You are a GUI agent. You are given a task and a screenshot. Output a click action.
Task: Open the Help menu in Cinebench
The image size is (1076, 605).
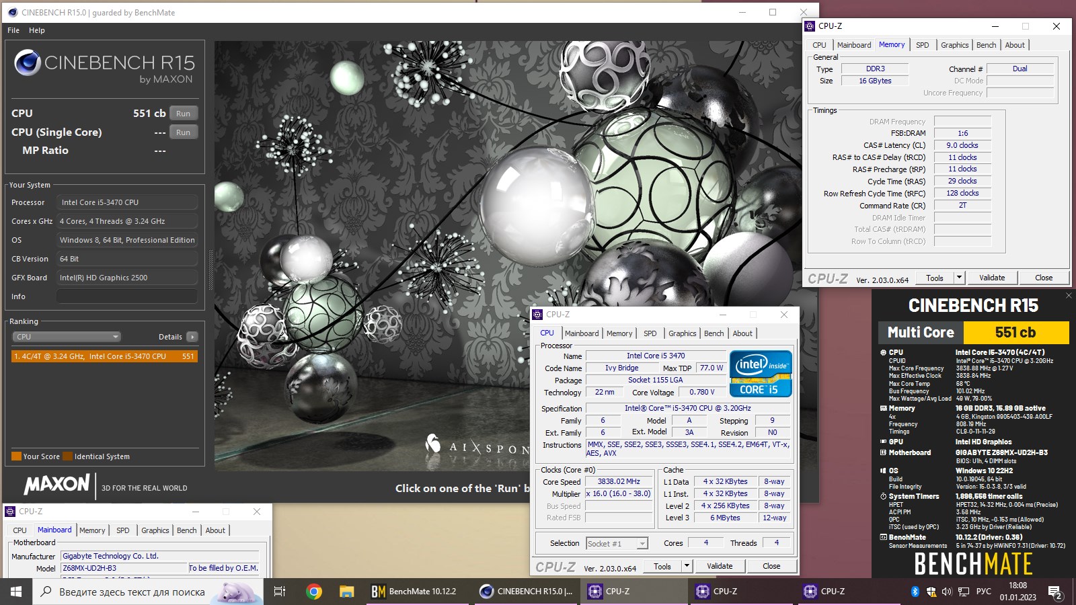coord(37,30)
